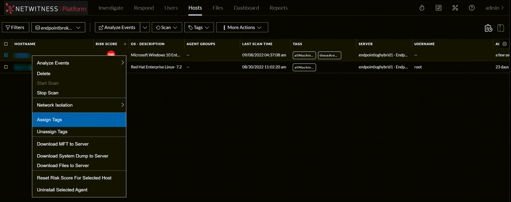Screen dimensions: 511x202
Task: Go to the Investigate tab
Action: 111,8
